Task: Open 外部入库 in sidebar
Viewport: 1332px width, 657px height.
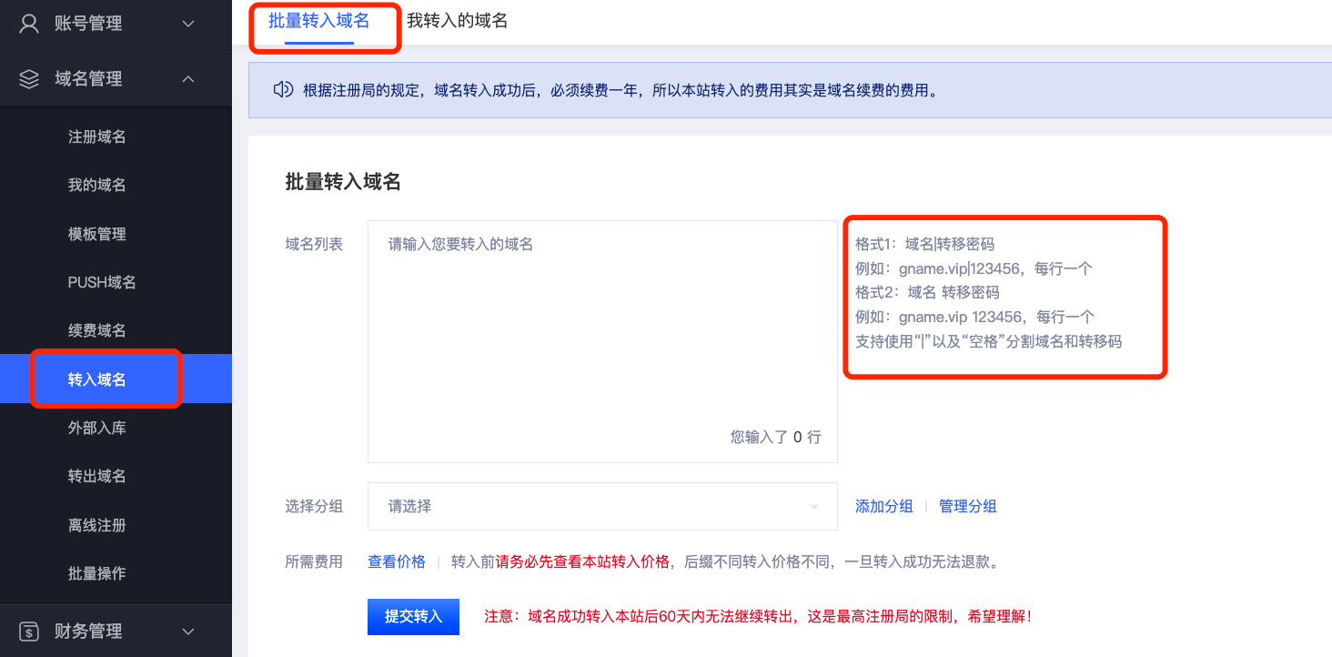Action: 97,428
